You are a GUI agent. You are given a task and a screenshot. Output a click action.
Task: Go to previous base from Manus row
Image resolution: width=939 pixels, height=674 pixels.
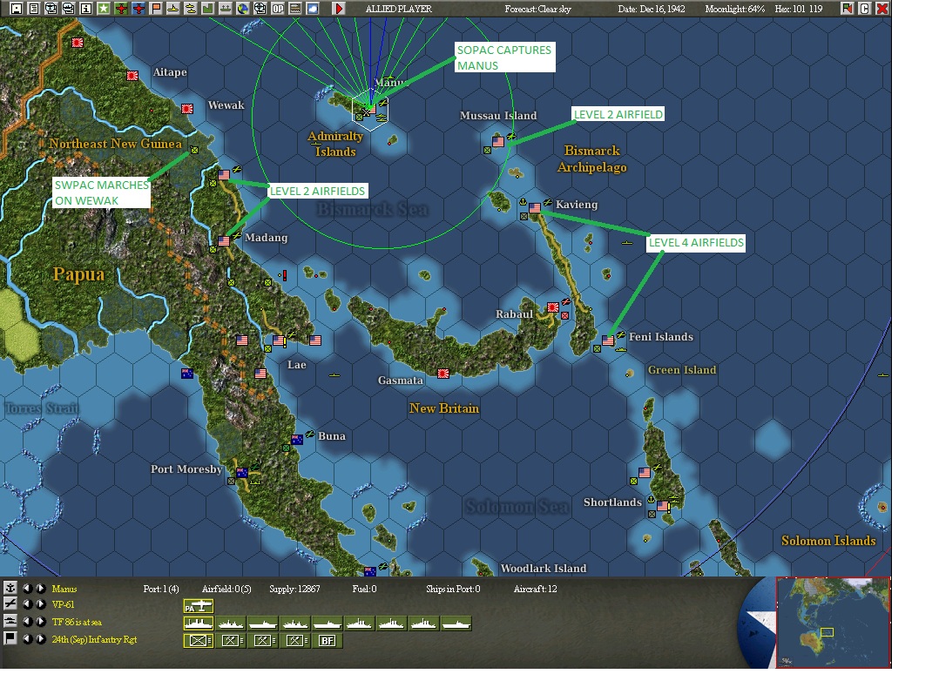coord(28,589)
